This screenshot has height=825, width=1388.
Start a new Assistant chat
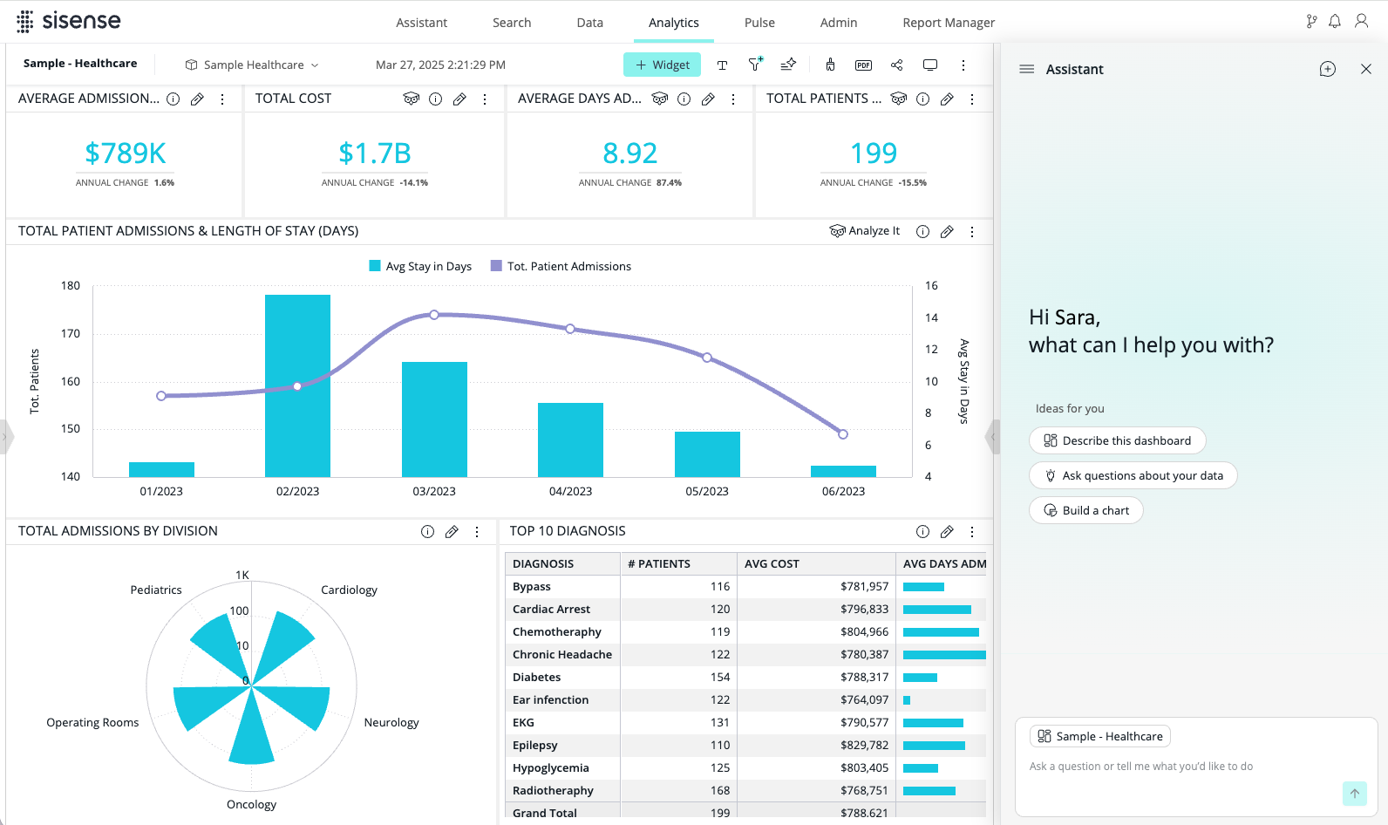[1328, 69]
